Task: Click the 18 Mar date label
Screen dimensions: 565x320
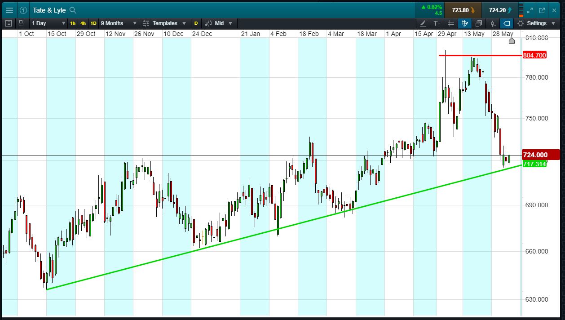Action: pos(366,34)
